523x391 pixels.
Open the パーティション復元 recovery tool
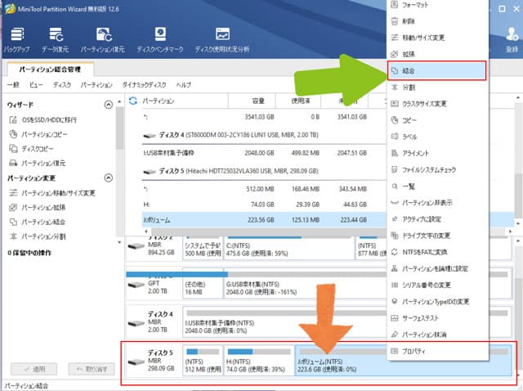[103, 40]
